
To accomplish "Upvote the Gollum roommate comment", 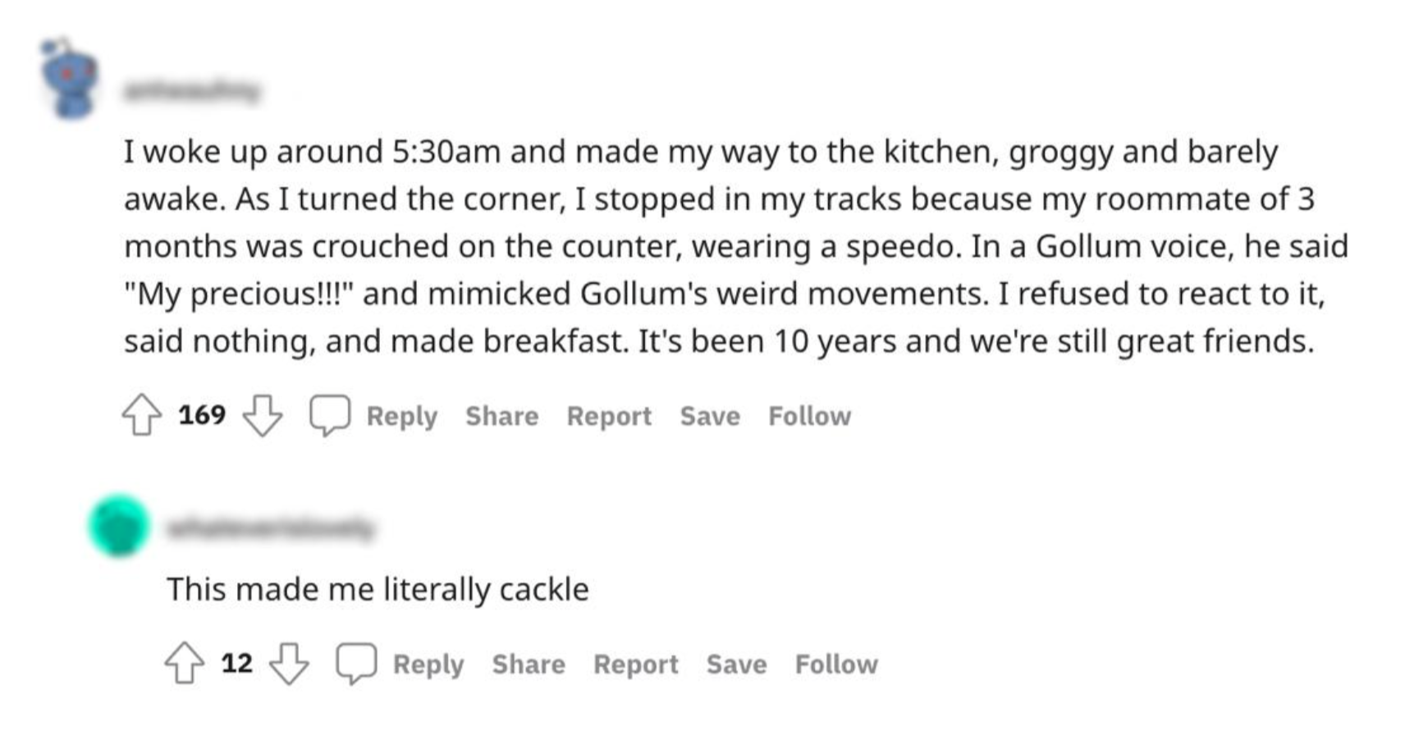I will [142, 415].
